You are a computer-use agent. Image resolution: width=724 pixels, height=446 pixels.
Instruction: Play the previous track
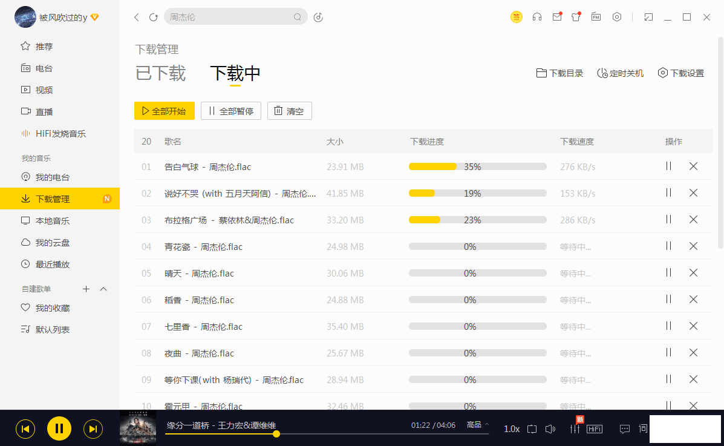pyautogui.click(x=25, y=429)
